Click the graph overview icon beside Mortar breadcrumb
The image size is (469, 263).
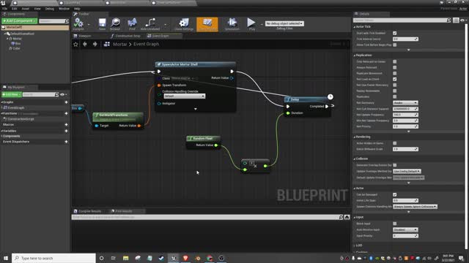(x=107, y=44)
